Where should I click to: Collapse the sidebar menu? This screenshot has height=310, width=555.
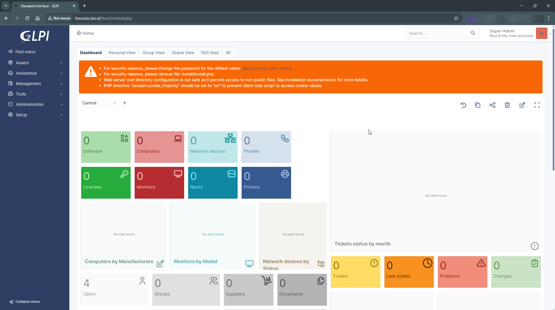[25, 302]
